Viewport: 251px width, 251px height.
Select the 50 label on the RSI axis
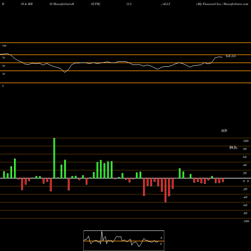[x=4, y=66]
